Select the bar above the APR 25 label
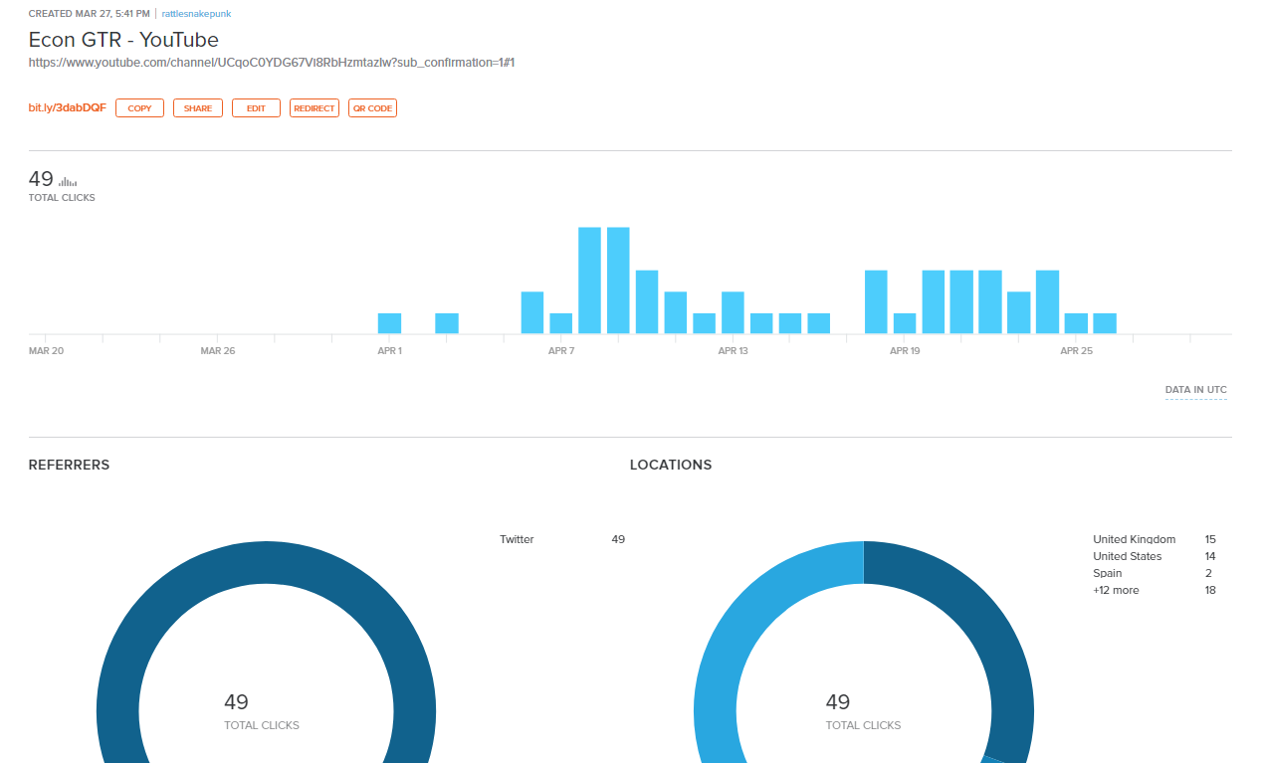The image size is (1262, 763). pyautogui.click(x=1076, y=323)
